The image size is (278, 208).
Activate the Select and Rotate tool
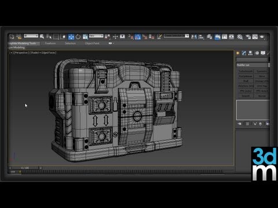78,36
